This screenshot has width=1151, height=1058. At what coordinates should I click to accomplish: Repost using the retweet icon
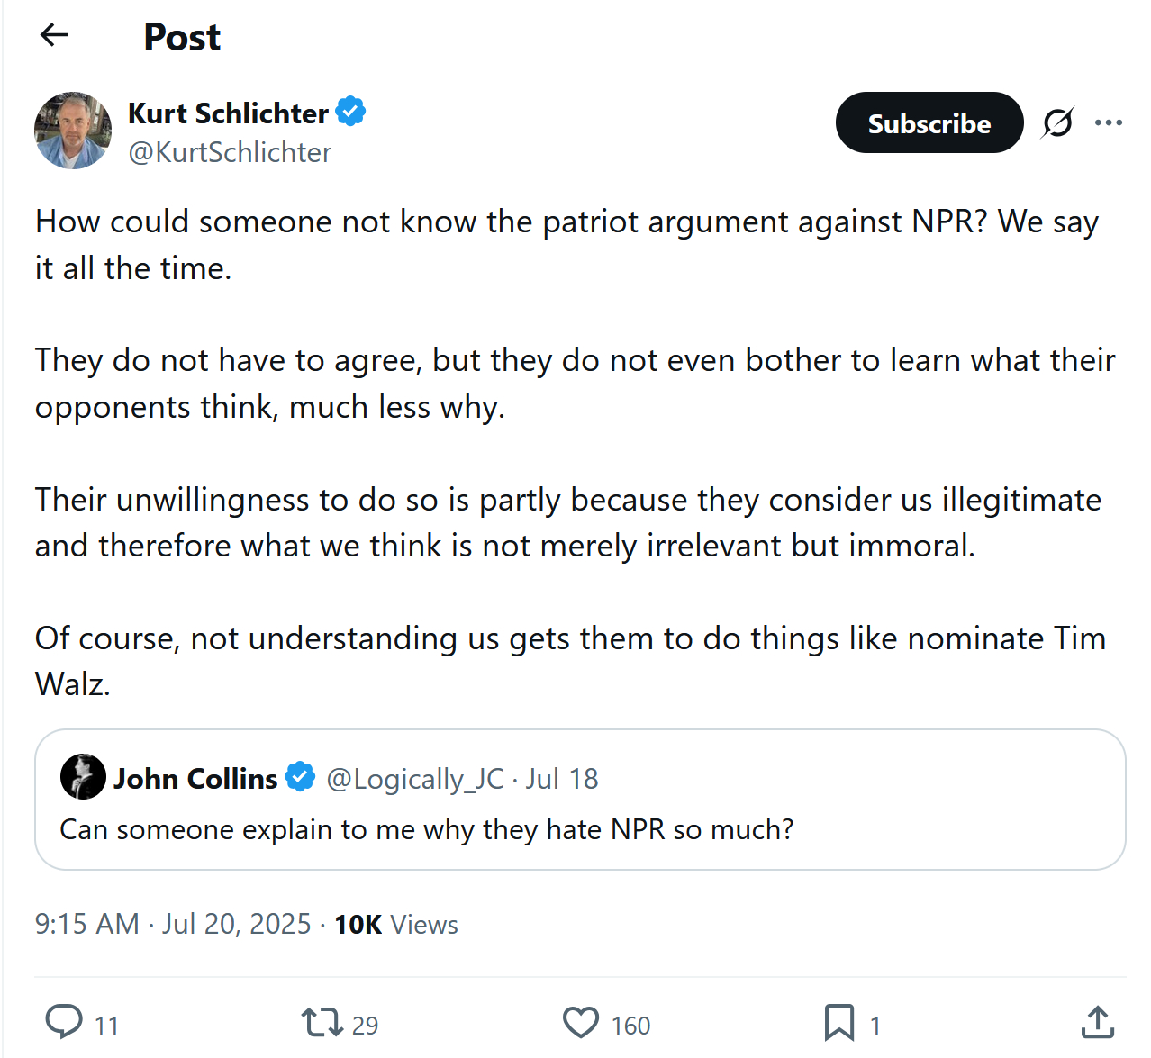tap(322, 1023)
